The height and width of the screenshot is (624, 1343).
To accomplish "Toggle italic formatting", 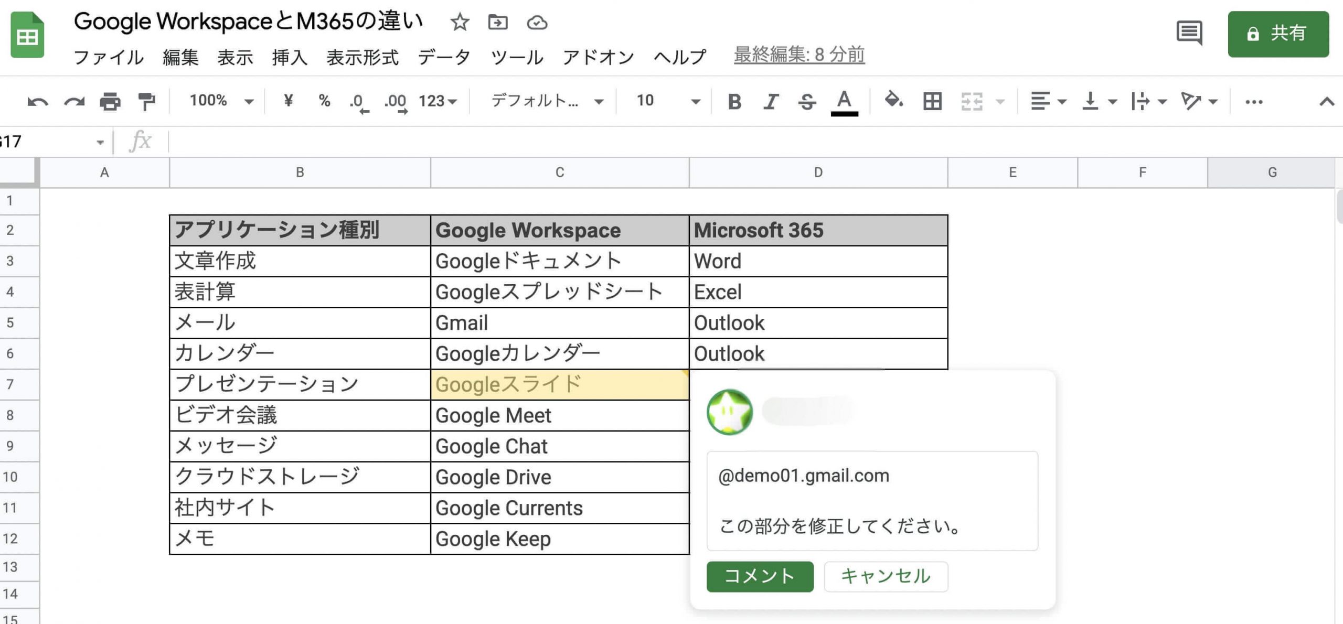I will coord(771,101).
